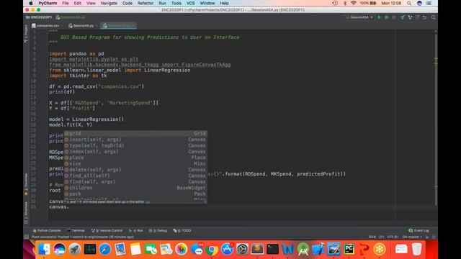Open the Event Log
Viewport: 461px width, 259px height.
[x=419, y=230]
